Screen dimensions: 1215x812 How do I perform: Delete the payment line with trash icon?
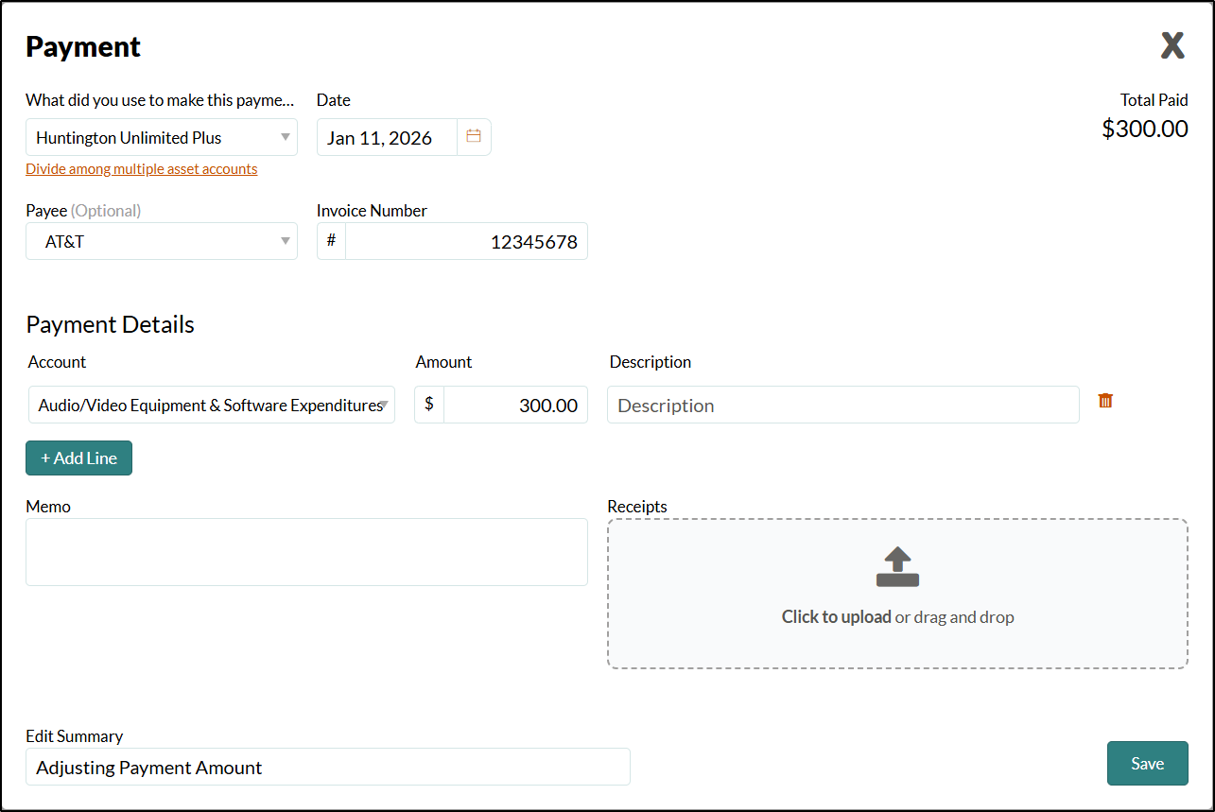click(x=1105, y=401)
